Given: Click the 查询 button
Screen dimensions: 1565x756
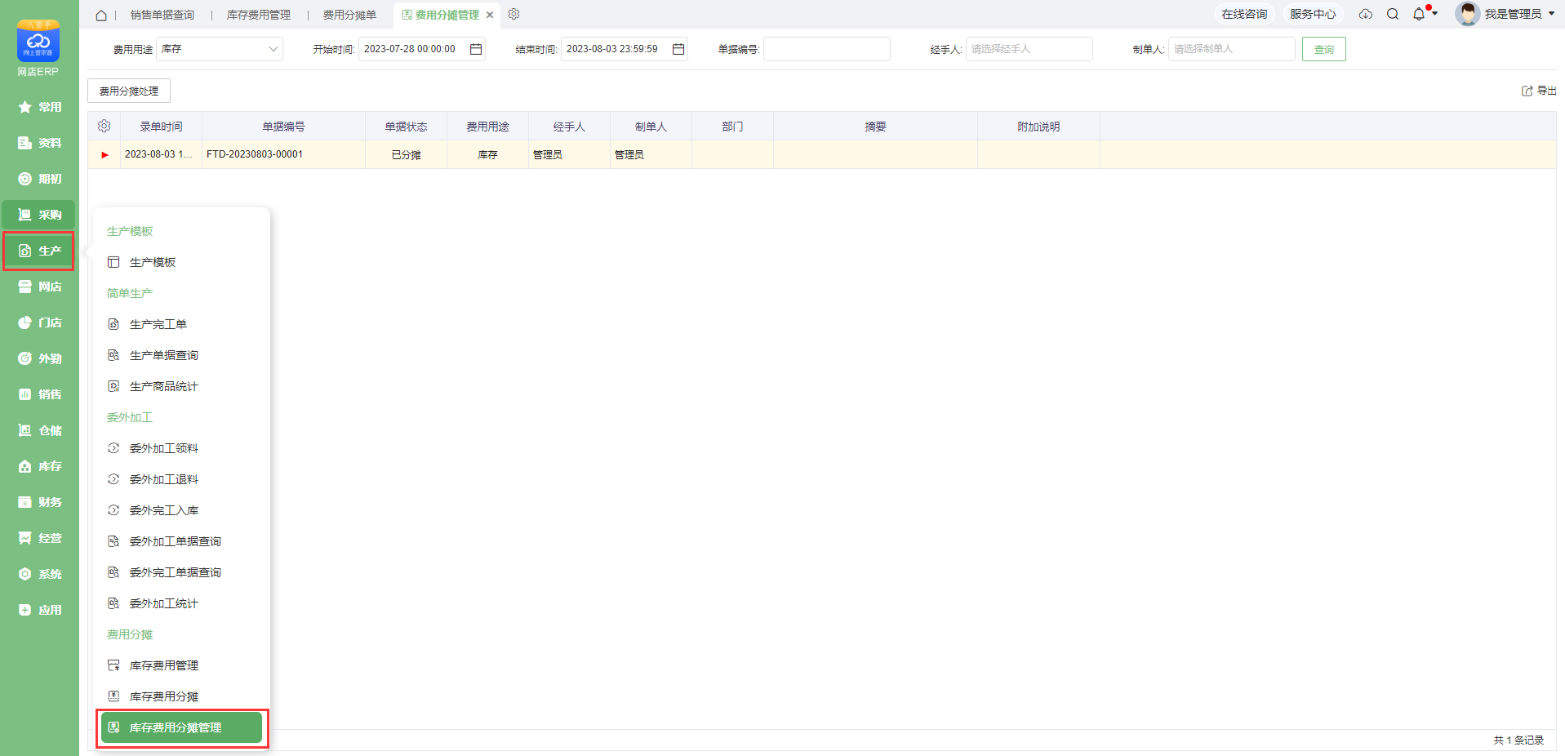Looking at the screenshot, I should pos(1323,49).
